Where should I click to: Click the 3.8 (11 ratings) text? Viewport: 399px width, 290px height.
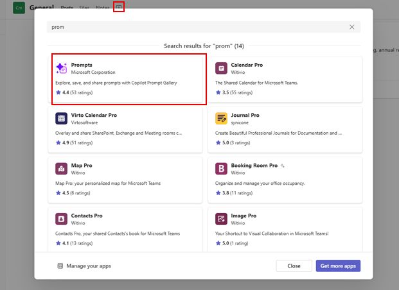click(238, 193)
